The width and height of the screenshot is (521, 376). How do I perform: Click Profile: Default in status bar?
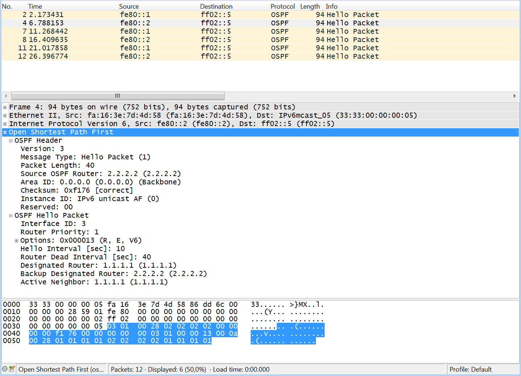(471, 369)
